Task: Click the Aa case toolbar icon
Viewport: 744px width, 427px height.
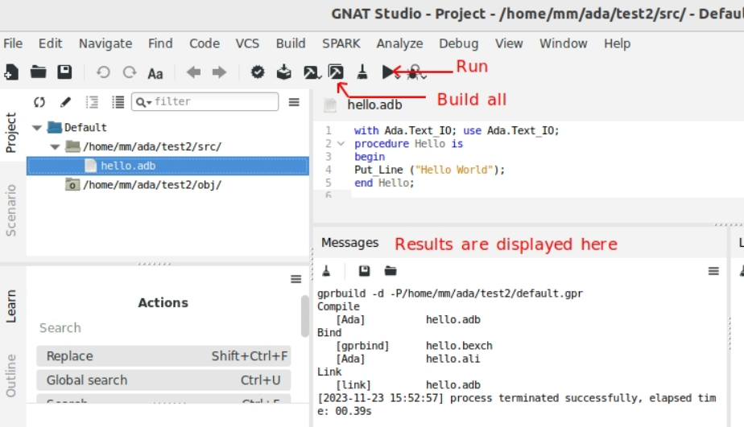Action: 155,73
